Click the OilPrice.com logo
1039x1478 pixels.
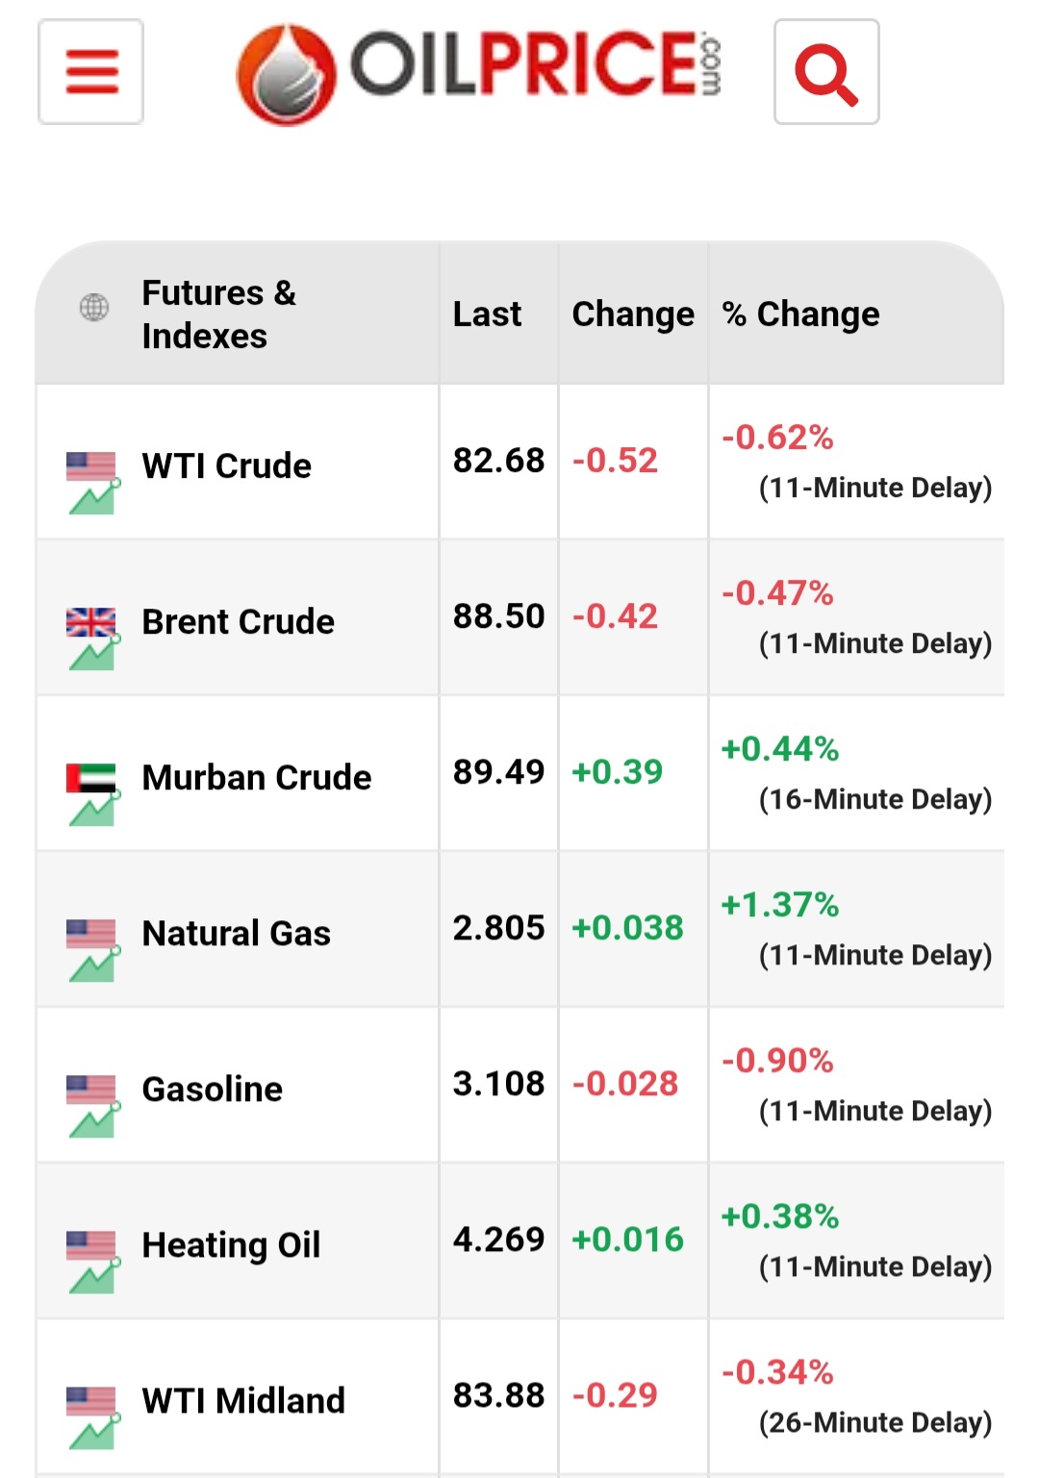tap(478, 72)
